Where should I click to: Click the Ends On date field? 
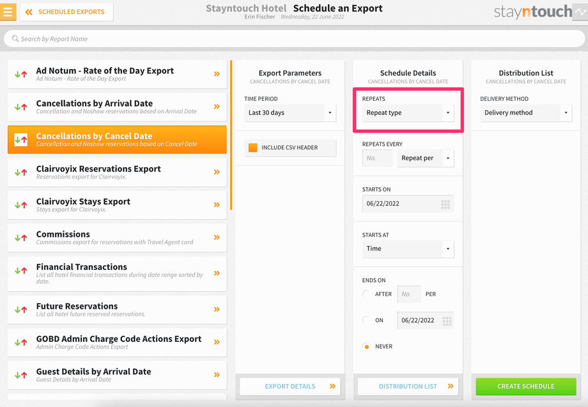pyautogui.click(x=426, y=320)
